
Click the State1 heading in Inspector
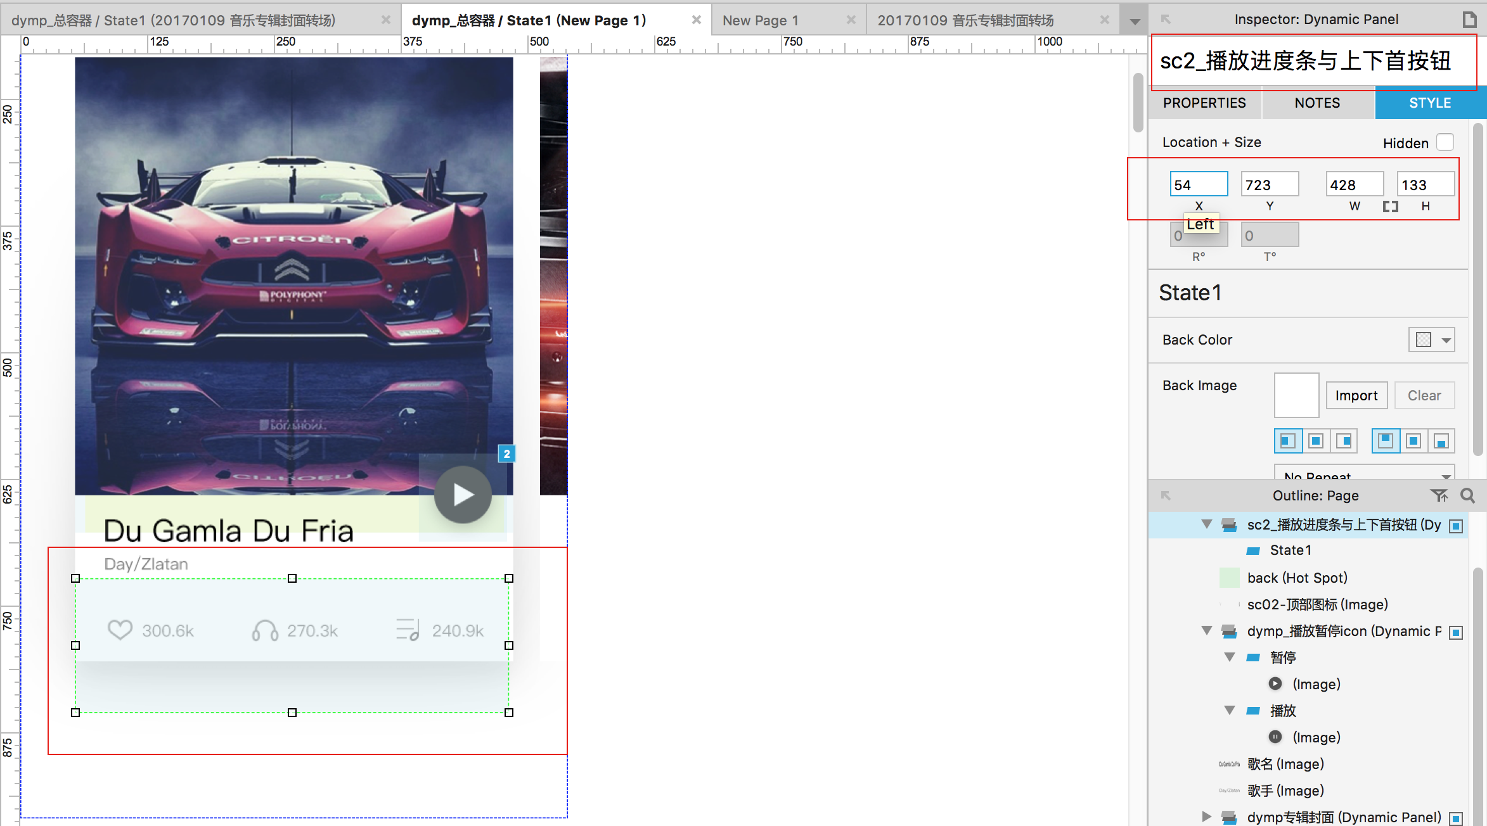pos(1190,293)
